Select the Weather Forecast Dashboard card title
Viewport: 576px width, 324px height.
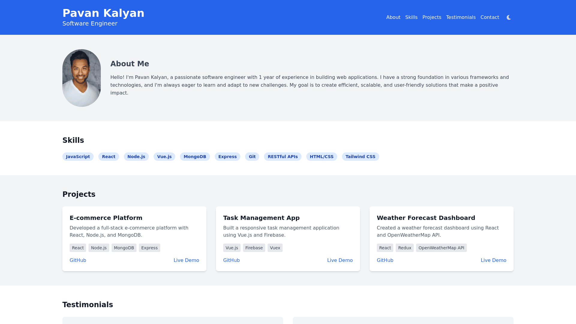point(426,218)
